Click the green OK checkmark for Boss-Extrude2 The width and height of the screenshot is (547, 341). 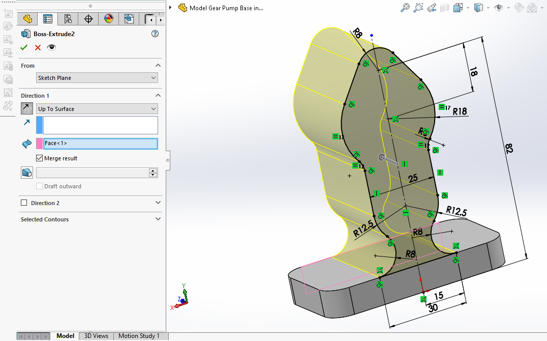(24, 47)
